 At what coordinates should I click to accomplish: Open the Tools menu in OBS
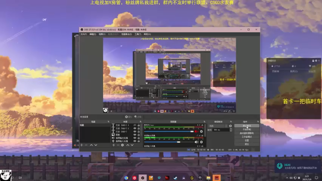tap(138, 34)
